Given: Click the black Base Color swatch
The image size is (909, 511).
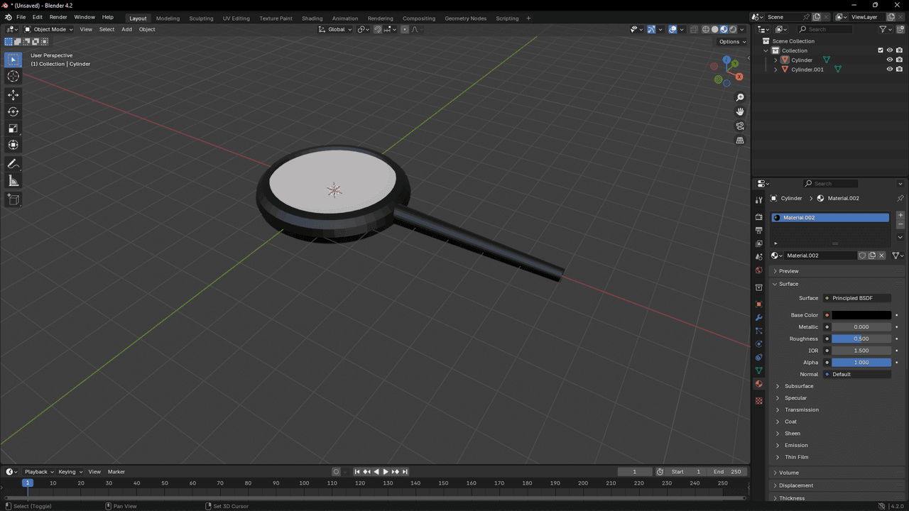Looking at the screenshot, I should click(861, 315).
